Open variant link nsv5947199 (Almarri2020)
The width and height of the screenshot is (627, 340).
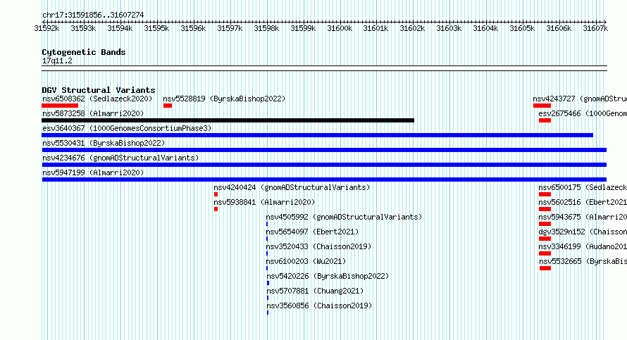click(x=93, y=172)
